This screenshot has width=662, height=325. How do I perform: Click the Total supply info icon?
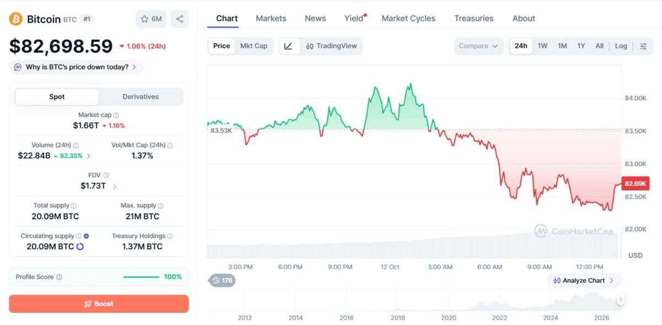pos(73,206)
